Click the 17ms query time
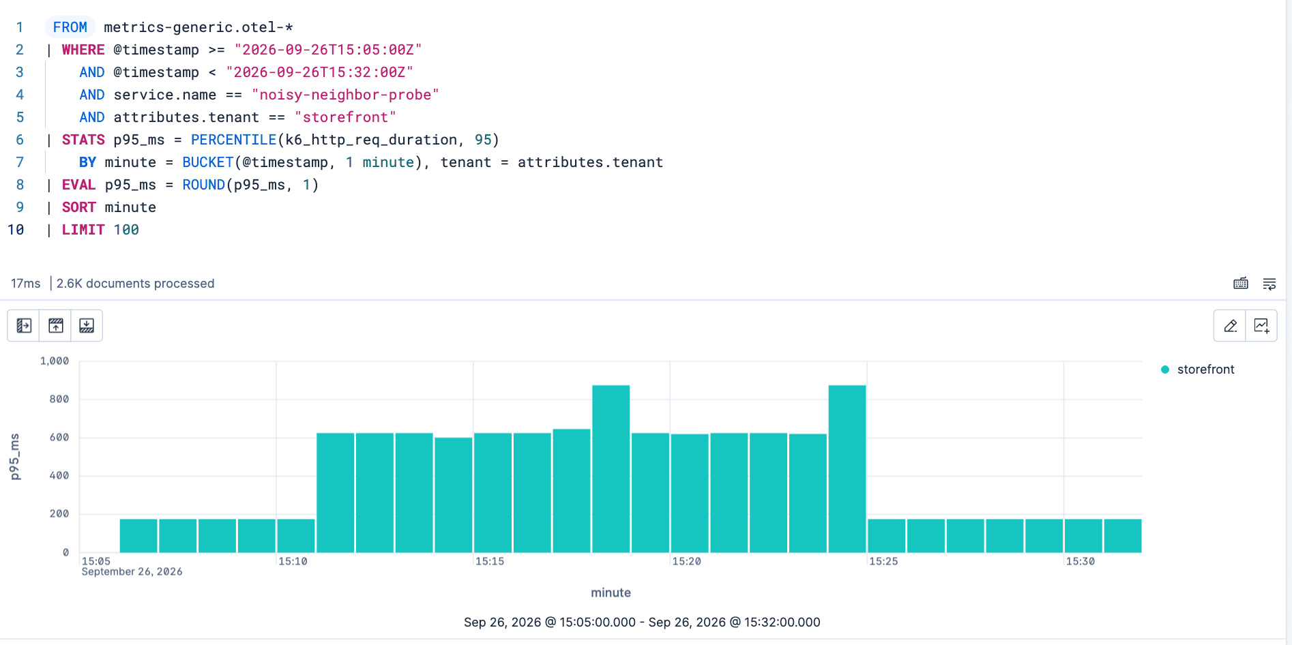 pyautogui.click(x=26, y=284)
